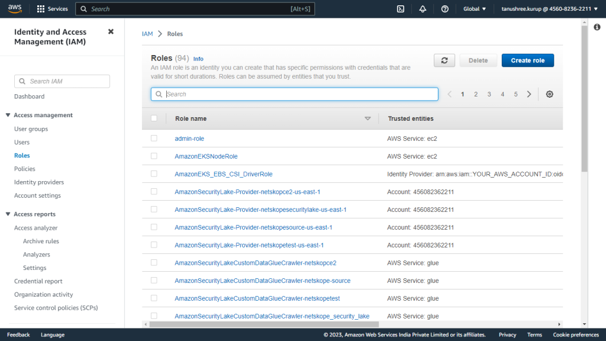The image size is (606, 341).
Task: Open Organization activity
Action: click(x=44, y=295)
